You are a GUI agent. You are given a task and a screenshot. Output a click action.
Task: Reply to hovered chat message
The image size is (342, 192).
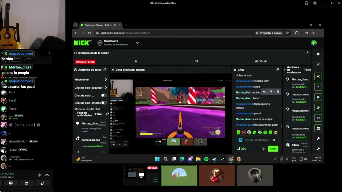264,92
